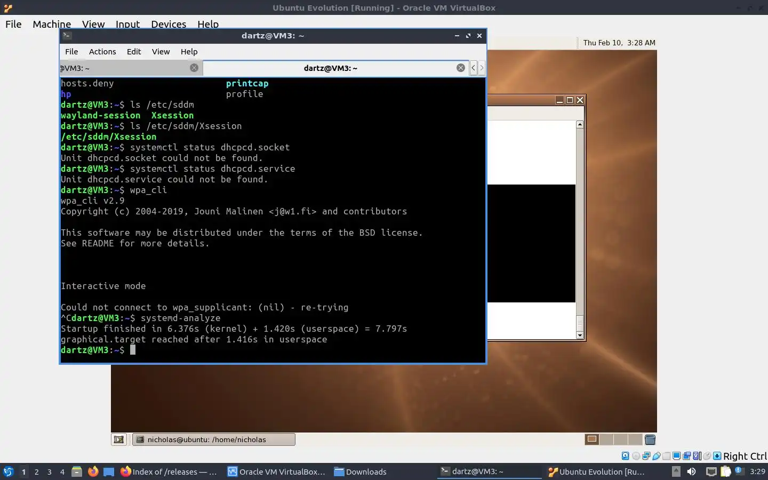Select first guest workspace in switcher
The height and width of the screenshot is (480, 768).
pos(592,439)
